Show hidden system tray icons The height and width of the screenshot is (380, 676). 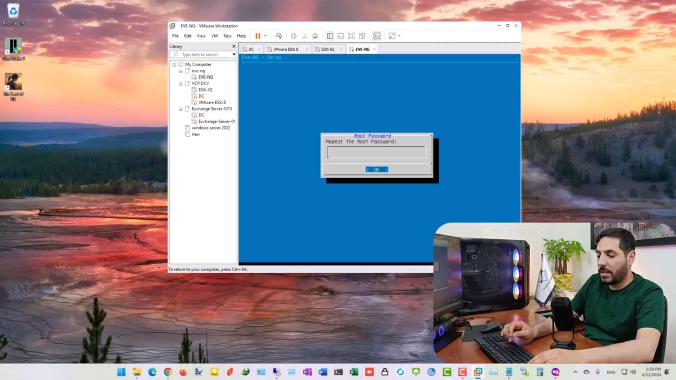coord(575,372)
